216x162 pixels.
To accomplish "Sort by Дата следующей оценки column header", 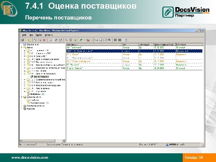I will (165, 44).
